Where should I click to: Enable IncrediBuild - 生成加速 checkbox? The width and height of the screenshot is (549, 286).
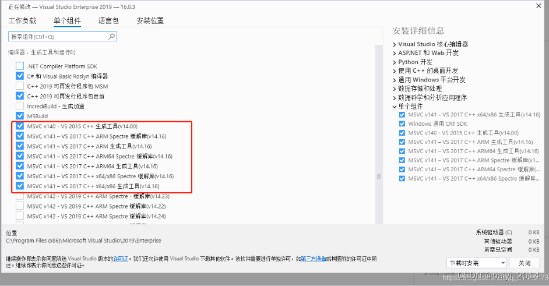coord(20,105)
